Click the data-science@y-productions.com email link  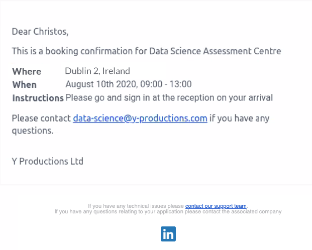tap(140, 119)
